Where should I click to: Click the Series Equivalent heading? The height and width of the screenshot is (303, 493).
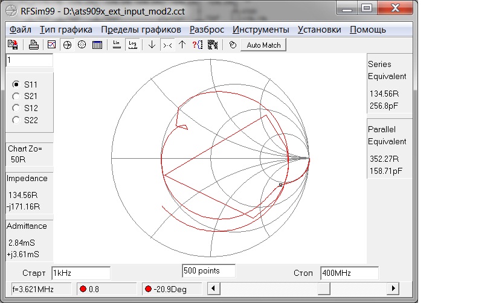(x=387, y=70)
